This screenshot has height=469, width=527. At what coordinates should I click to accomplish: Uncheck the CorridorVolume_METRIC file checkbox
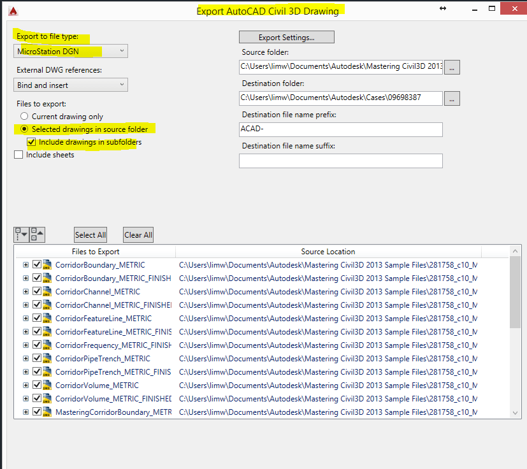pos(37,385)
